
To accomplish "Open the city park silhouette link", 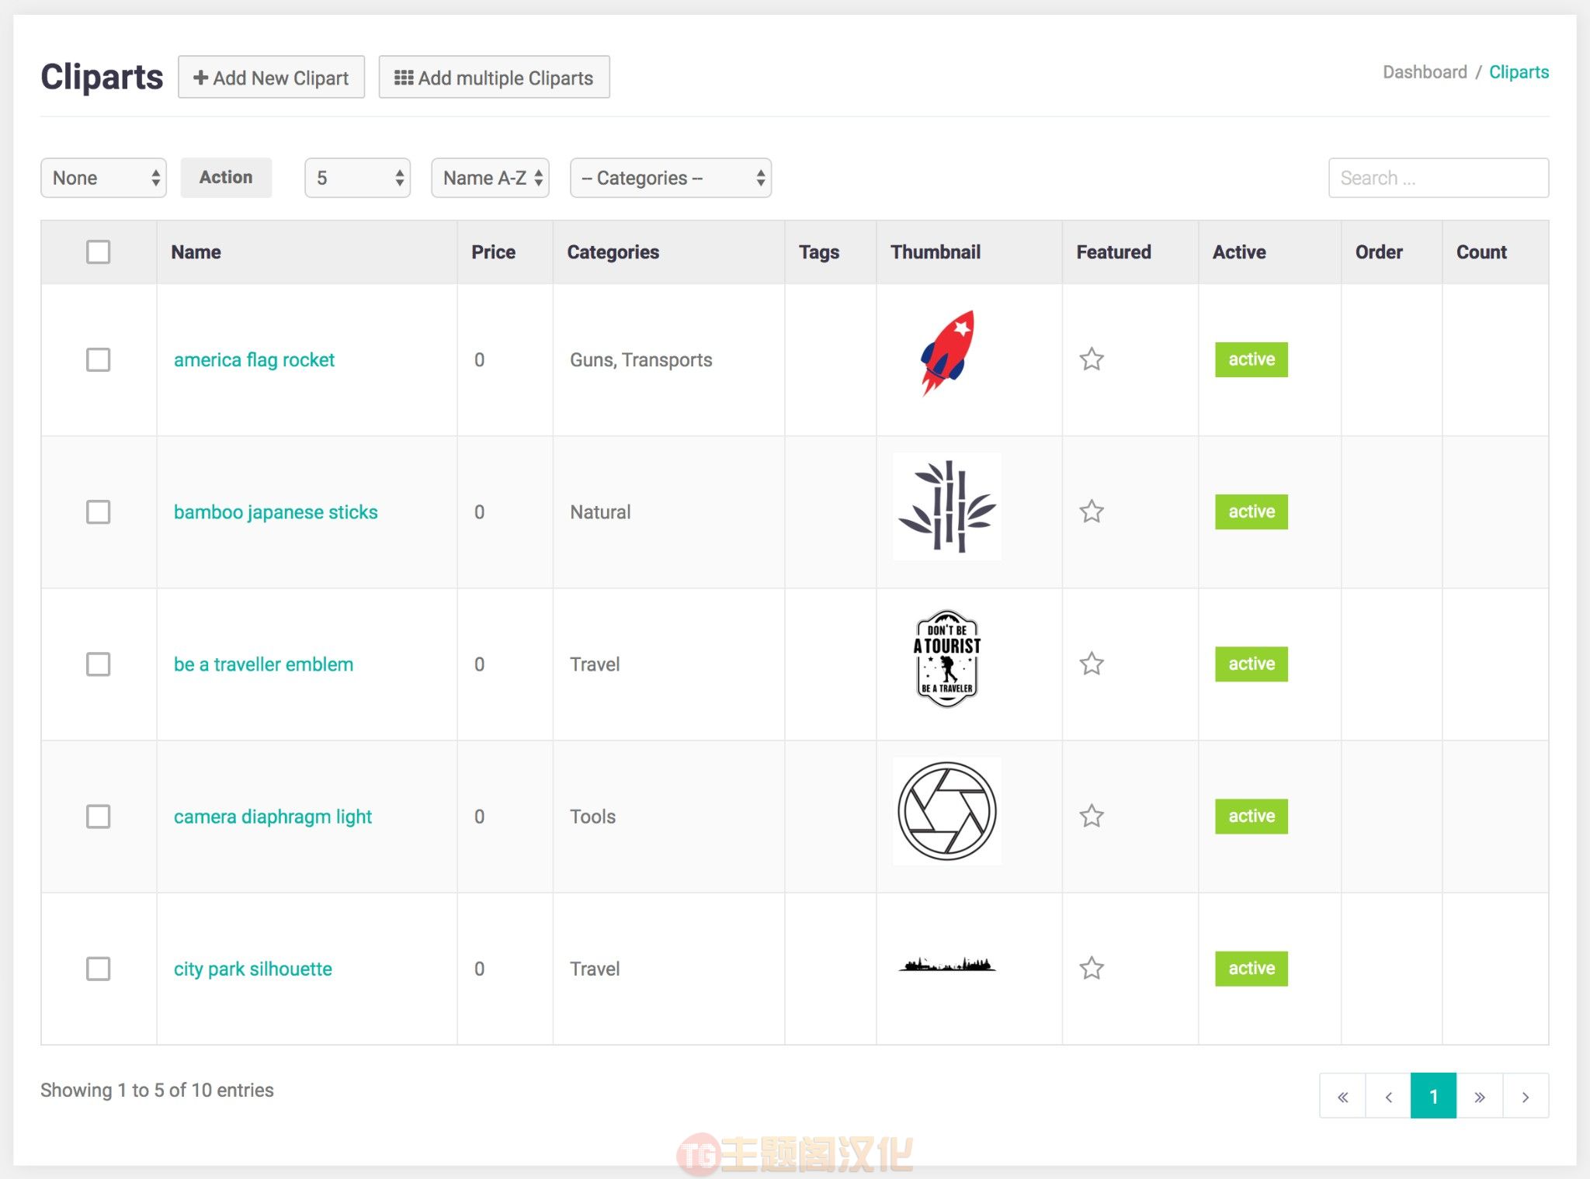I will (x=252, y=969).
